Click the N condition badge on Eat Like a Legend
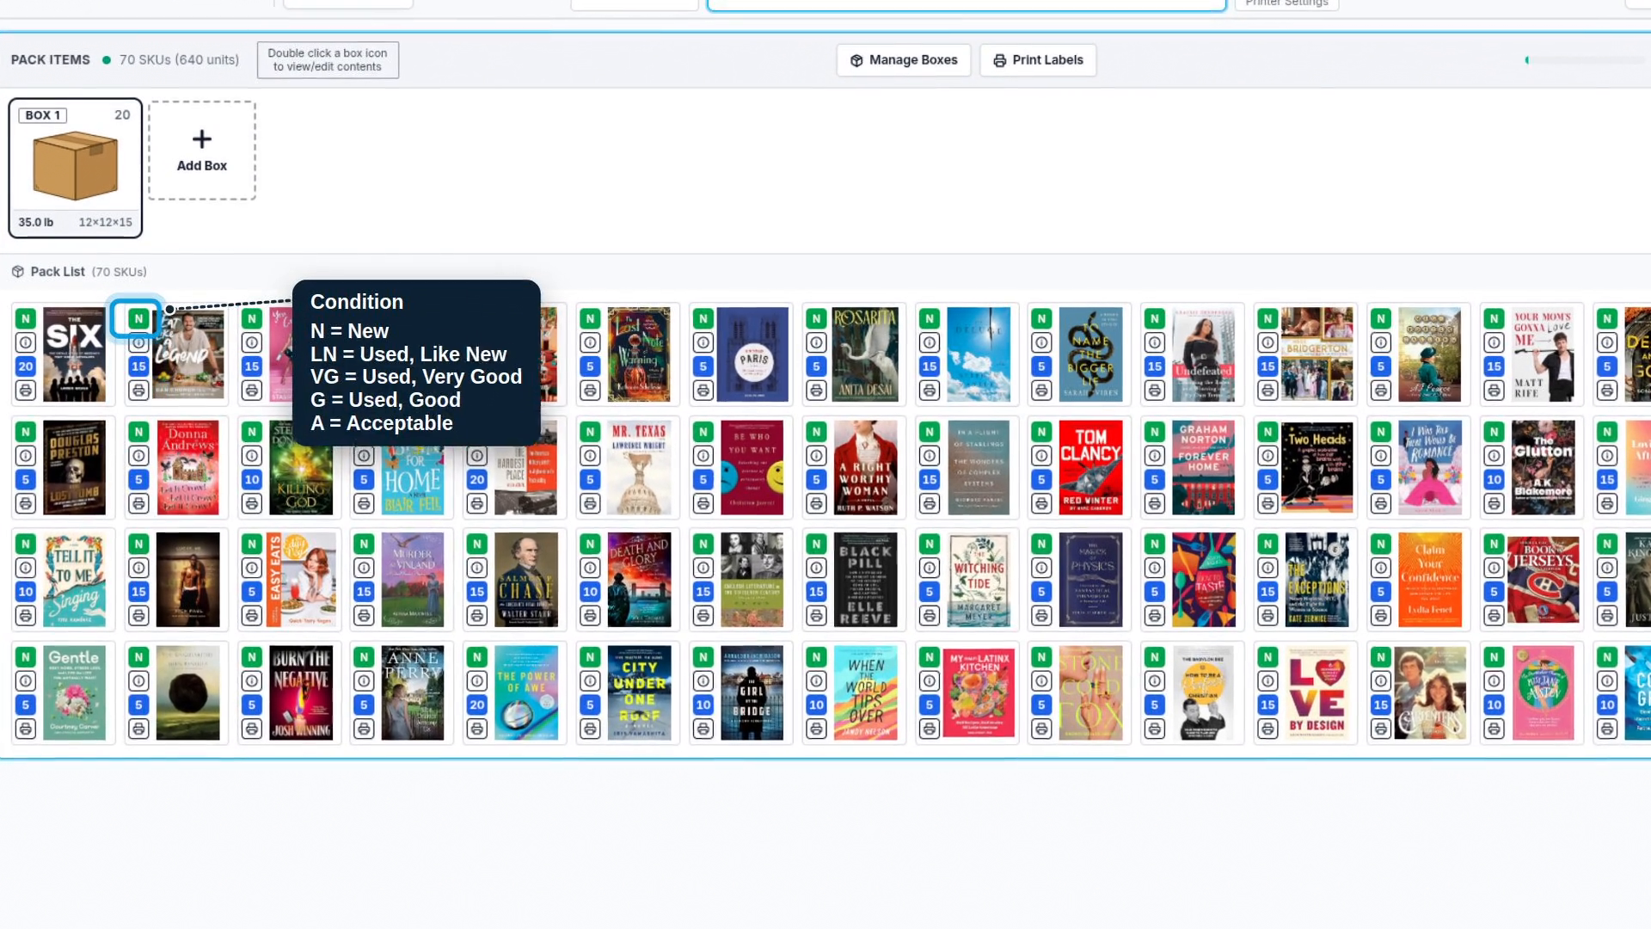The height and width of the screenshot is (929, 1651). click(x=138, y=318)
